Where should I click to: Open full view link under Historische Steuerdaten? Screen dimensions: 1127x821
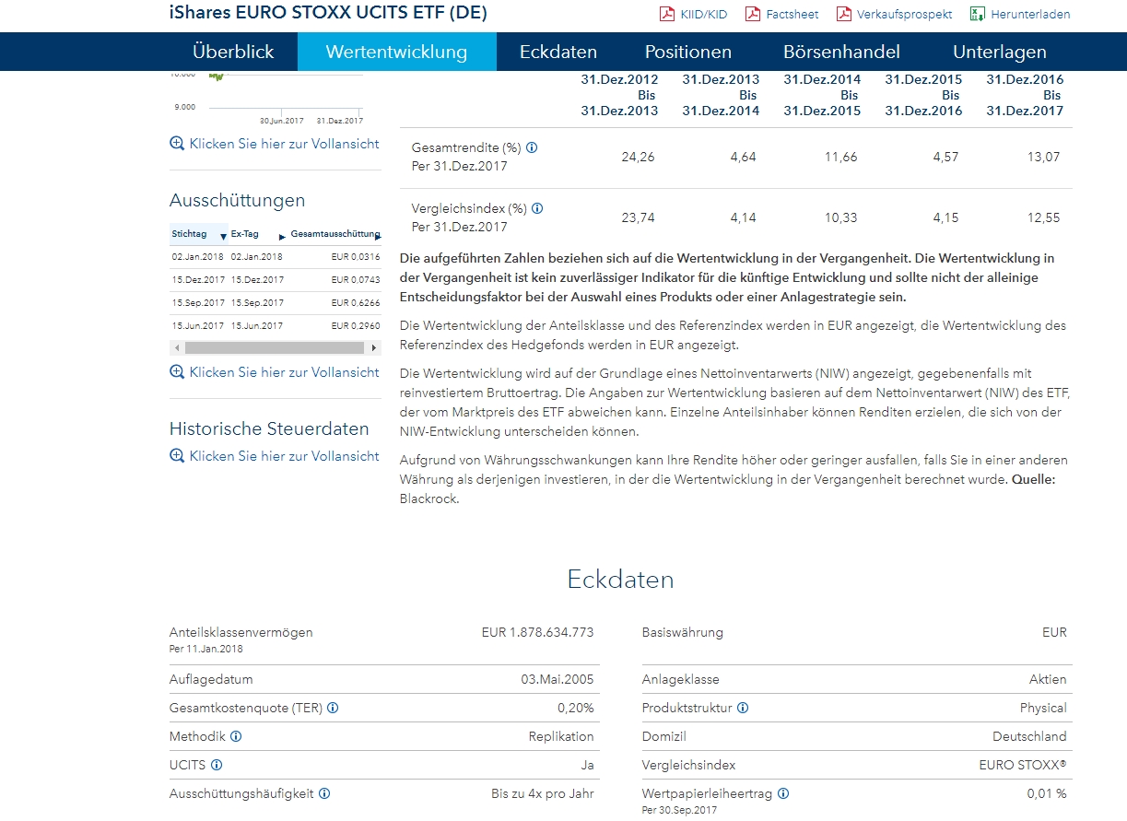coord(285,456)
